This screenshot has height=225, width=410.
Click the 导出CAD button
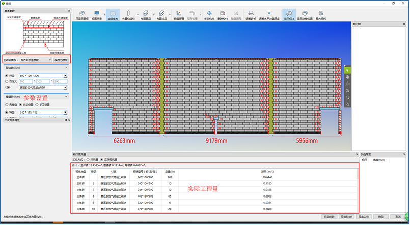[x=364, y=217]
